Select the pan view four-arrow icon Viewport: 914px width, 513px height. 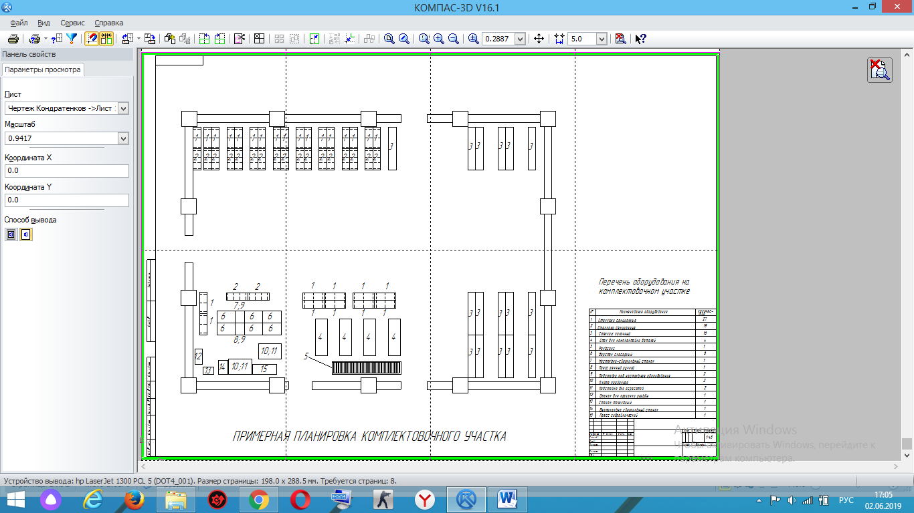coord(539,39)
